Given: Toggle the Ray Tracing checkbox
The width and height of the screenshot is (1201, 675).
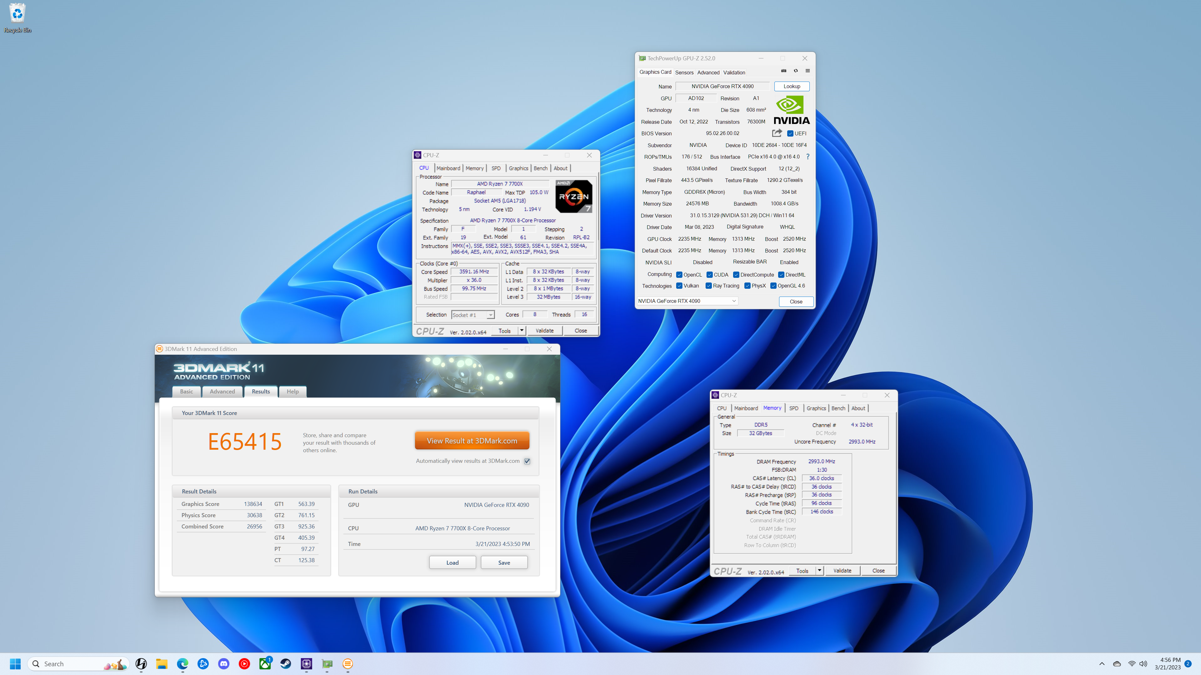Looking at the screenshot, I should click(x=709, y=286).
